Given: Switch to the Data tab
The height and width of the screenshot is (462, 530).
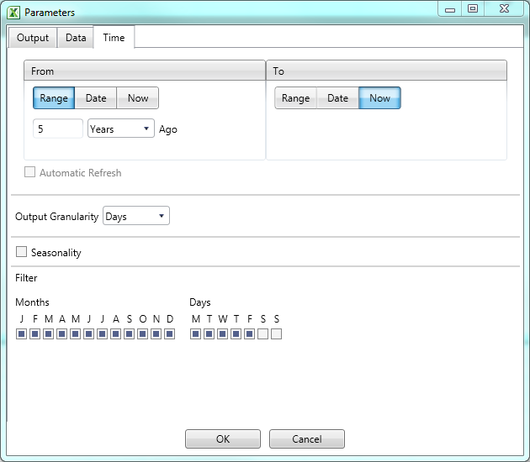Looking at the screenshot, I should [x=76, y=38].
